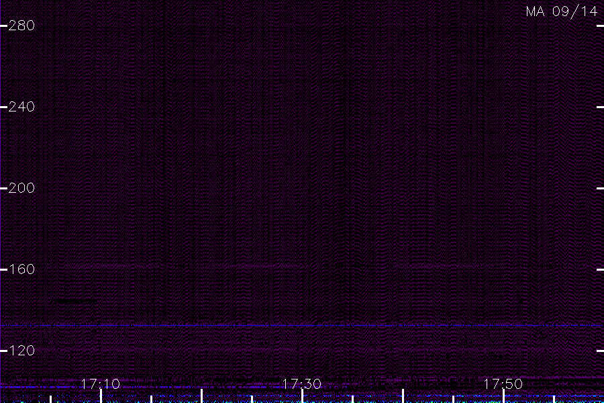
Task: Click the MA 09/14 date label
Action: tap(562, 11)
